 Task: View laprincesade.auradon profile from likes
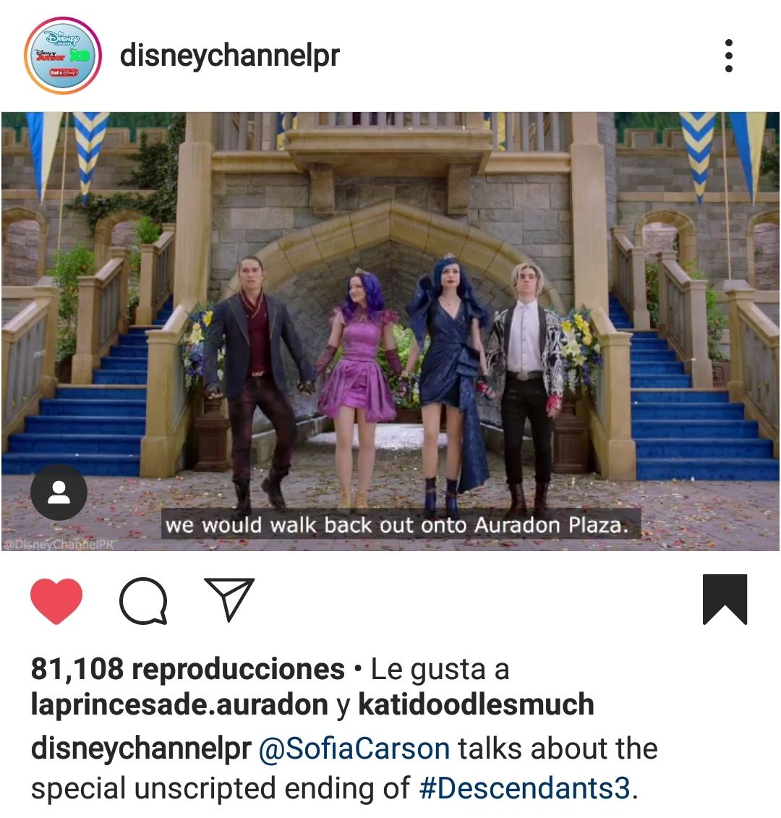point(179,705)
